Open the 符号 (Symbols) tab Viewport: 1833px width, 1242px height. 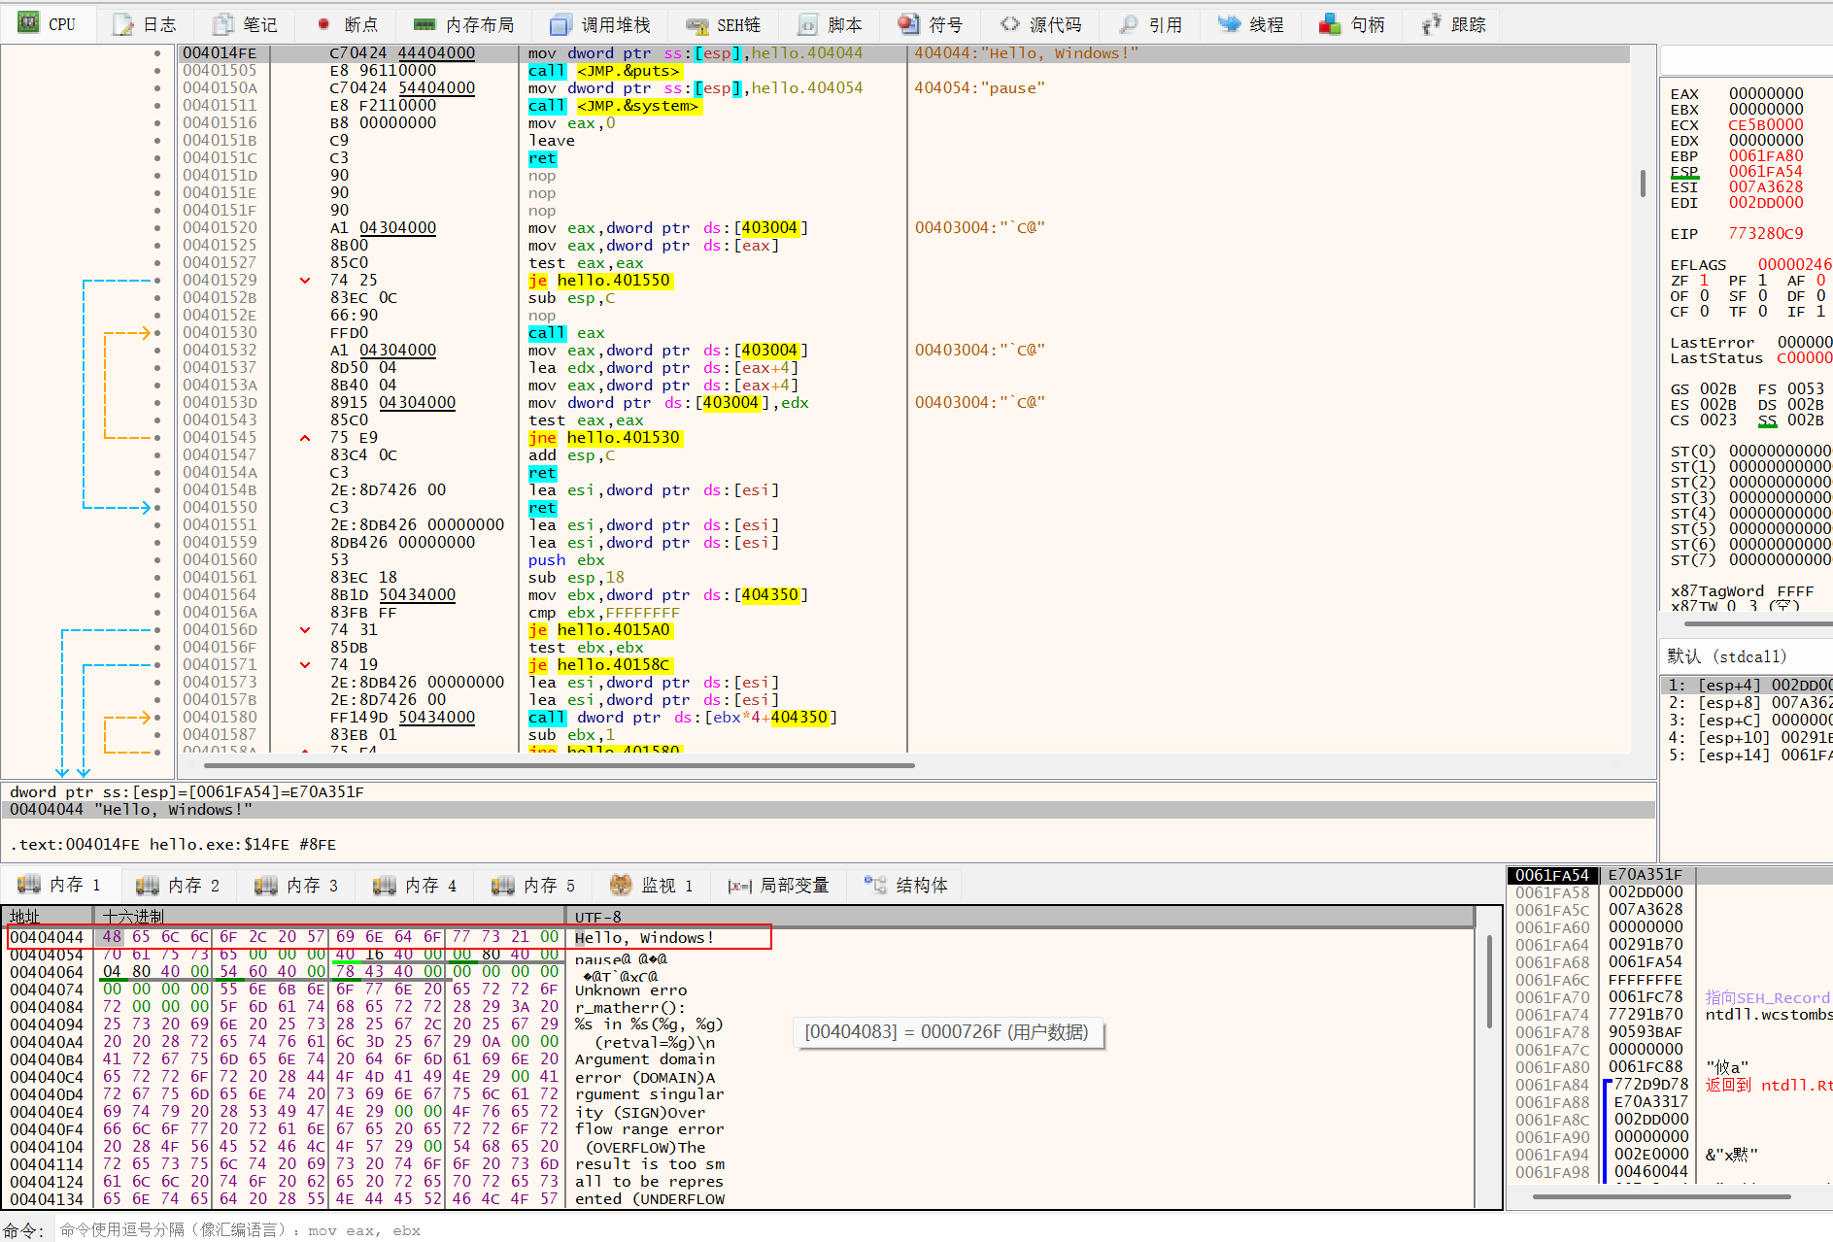[930, 24]
